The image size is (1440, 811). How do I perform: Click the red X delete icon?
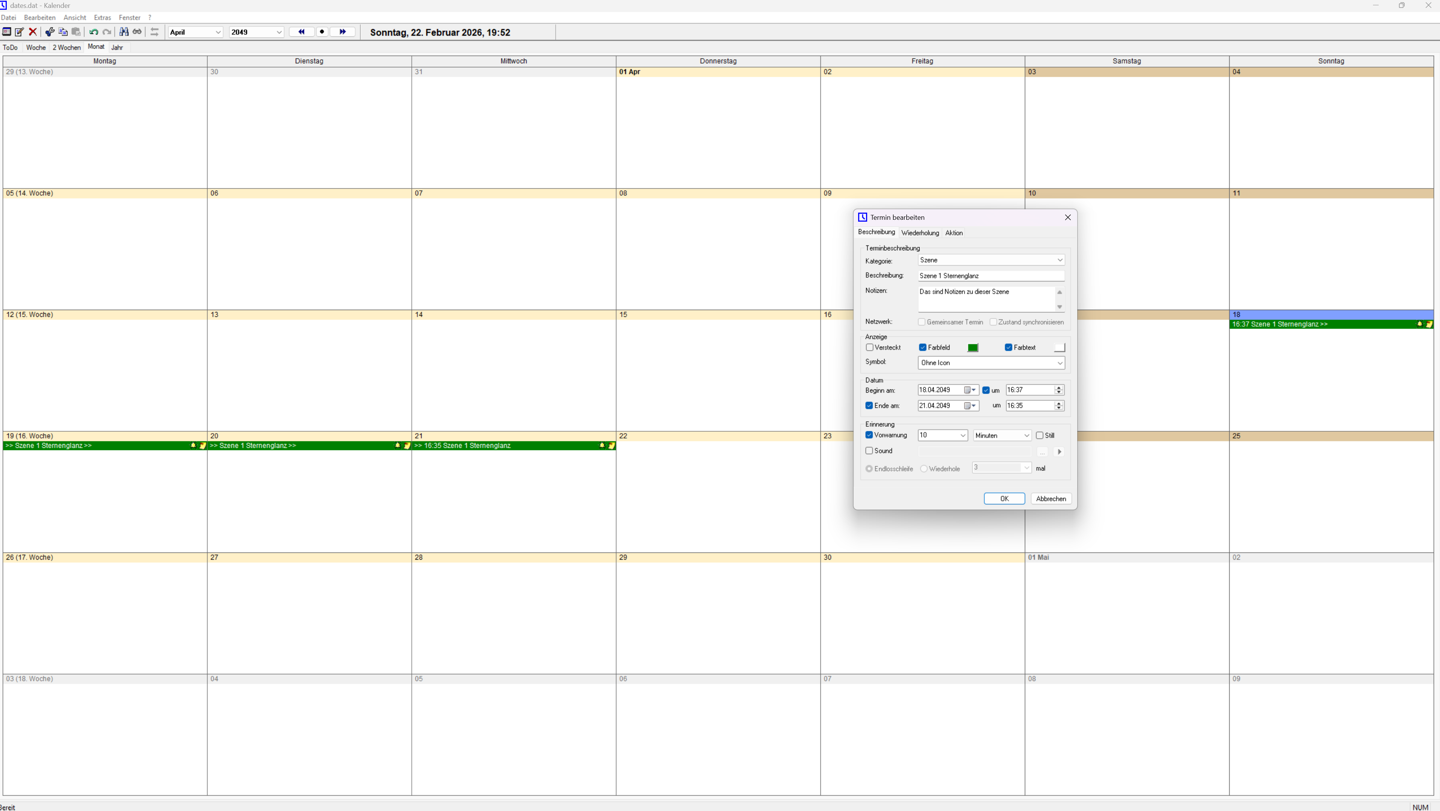tap(33, 32)
